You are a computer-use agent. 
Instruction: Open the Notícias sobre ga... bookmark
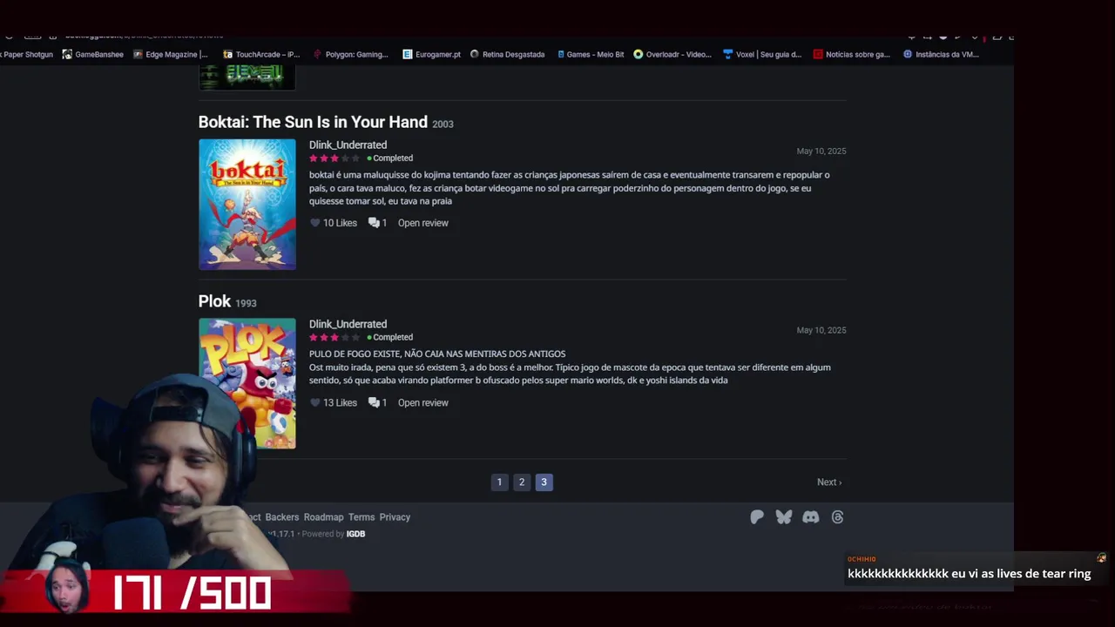tap(852, 54)
